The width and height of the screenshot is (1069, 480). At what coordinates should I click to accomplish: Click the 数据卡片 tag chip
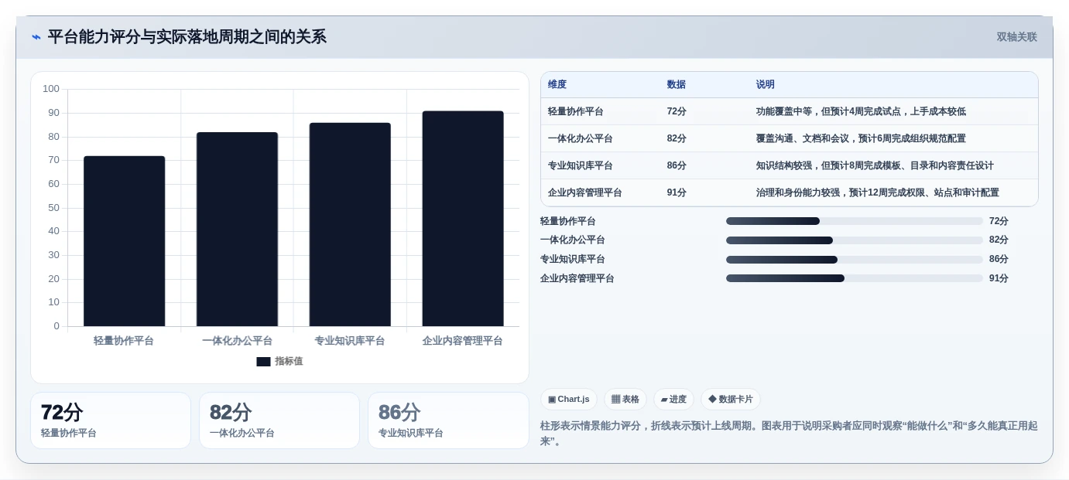tap(731, 400)
